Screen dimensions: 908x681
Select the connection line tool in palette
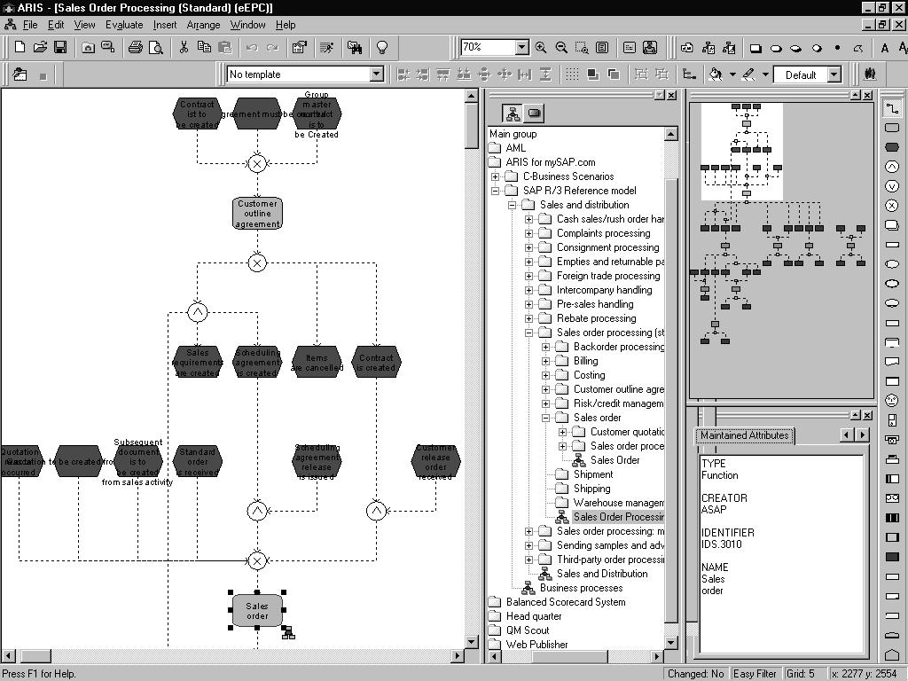tap(892, 108)
